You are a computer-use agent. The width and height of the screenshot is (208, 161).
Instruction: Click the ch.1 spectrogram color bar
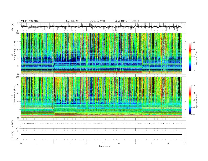coord(190,57)
